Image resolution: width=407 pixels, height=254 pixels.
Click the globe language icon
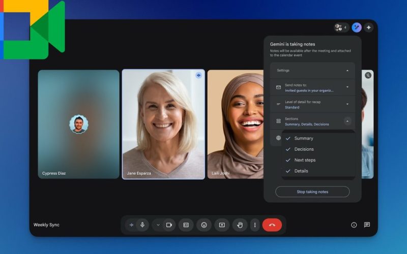pos(278,138)
